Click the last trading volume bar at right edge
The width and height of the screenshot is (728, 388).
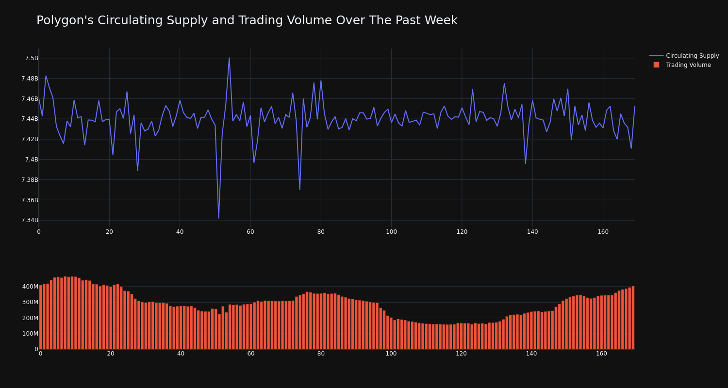pos(633,318)
